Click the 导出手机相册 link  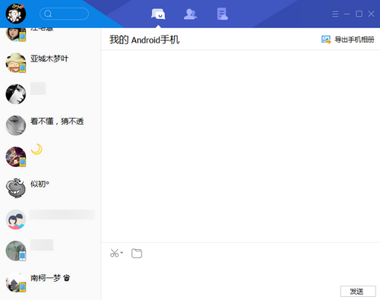click(354, 39)
